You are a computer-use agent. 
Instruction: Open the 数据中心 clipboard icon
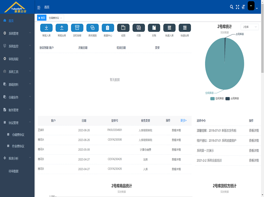pyautogui.click(x=108, y=28)
